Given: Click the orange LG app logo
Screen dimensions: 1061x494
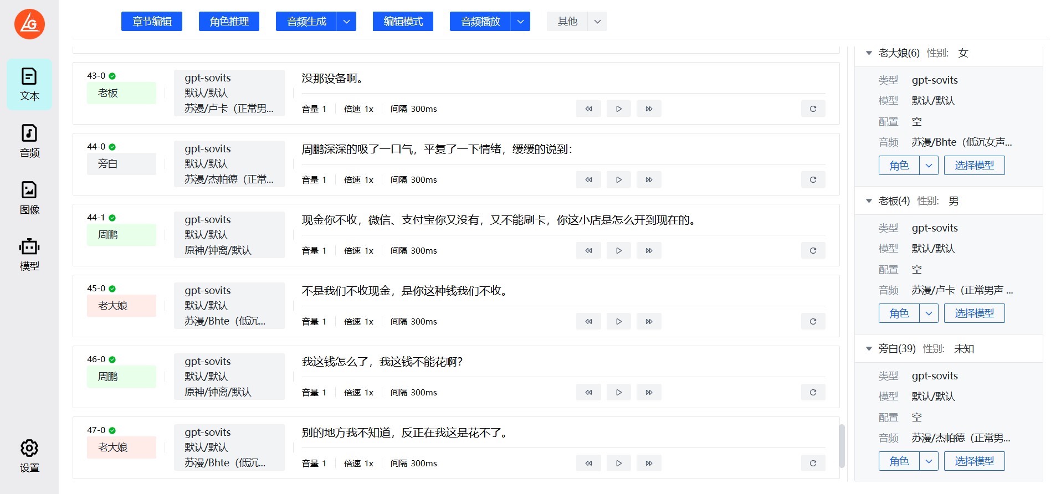Looking at the screenshot, I should (x=29, y=24).
